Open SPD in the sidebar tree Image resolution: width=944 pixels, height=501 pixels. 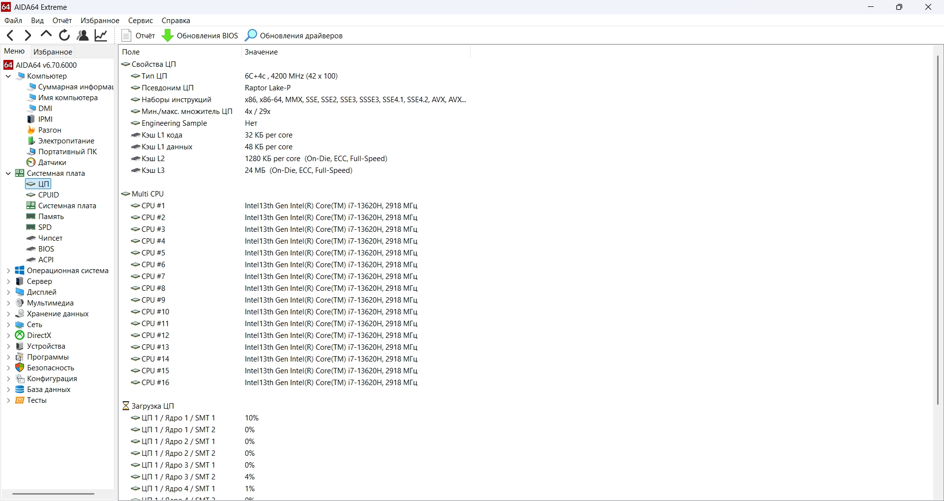[x=39, y=227]
